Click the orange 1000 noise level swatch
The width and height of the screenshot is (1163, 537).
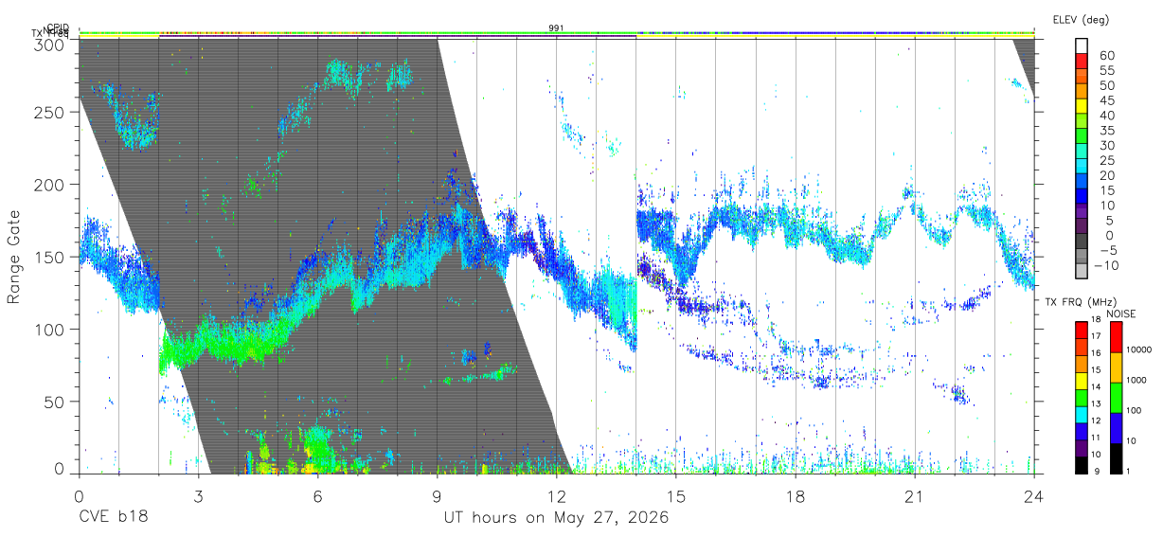[x=1116, y=367]
